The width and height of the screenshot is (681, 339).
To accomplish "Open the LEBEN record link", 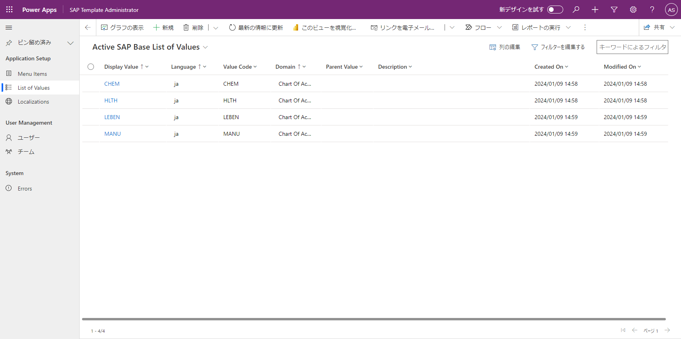I will tap(112, 117).
